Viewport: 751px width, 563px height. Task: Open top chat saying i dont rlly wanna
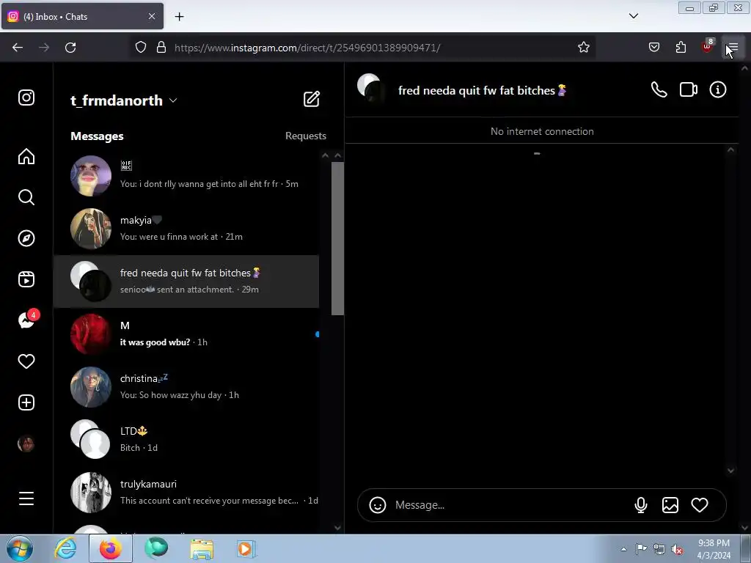pyautogui.click(x=186, y=176)
